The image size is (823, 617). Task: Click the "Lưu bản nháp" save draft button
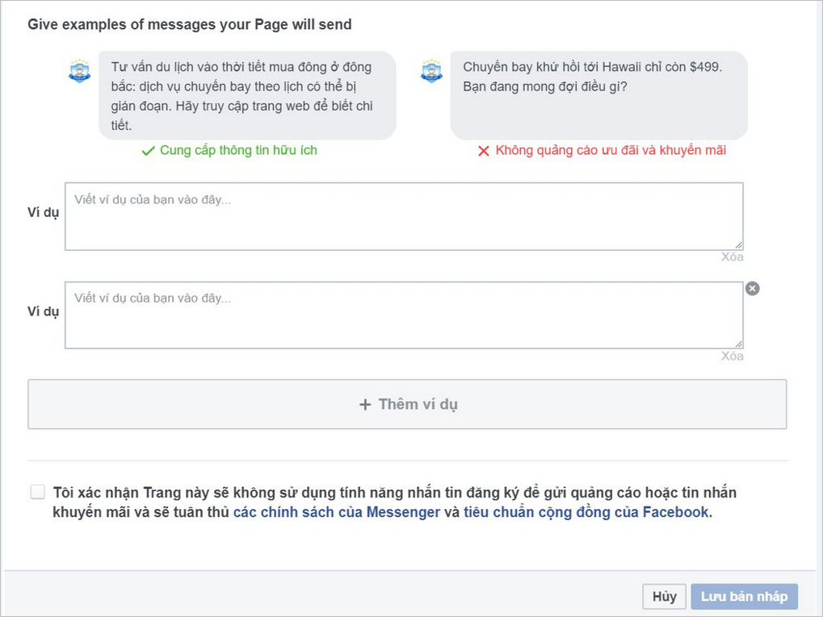pos(744,597)
